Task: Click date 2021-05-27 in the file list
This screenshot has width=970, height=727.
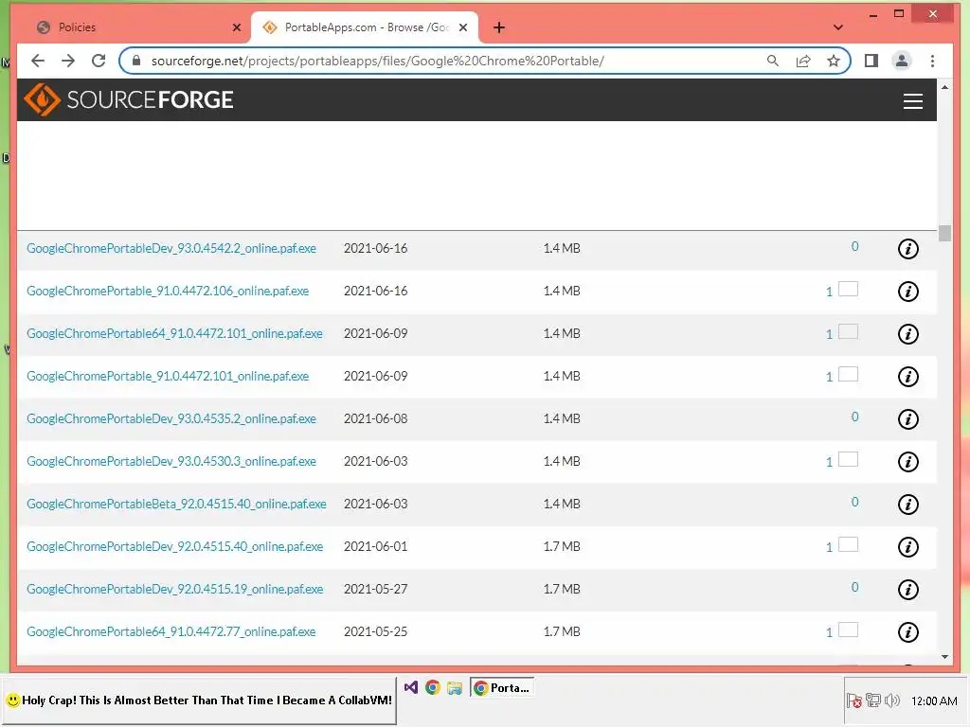Action: point(375,589)
